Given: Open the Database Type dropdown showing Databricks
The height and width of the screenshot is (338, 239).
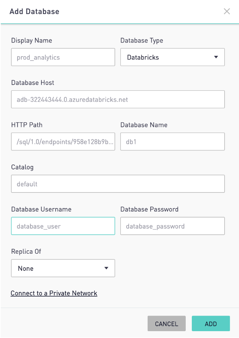Looking at the screenshot, I should pos(172,57).
